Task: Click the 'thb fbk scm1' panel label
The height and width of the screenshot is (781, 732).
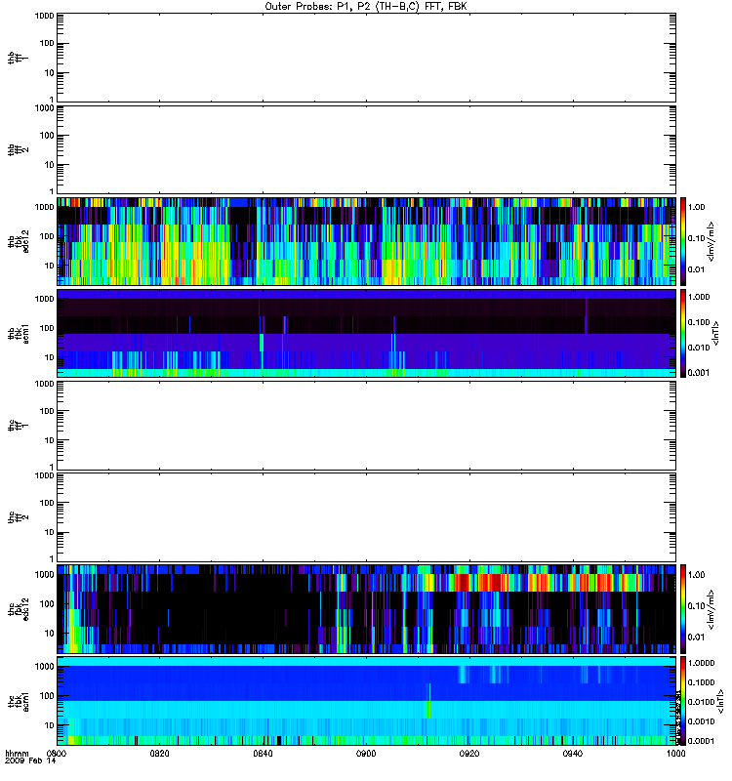Action: click(19, 333)
